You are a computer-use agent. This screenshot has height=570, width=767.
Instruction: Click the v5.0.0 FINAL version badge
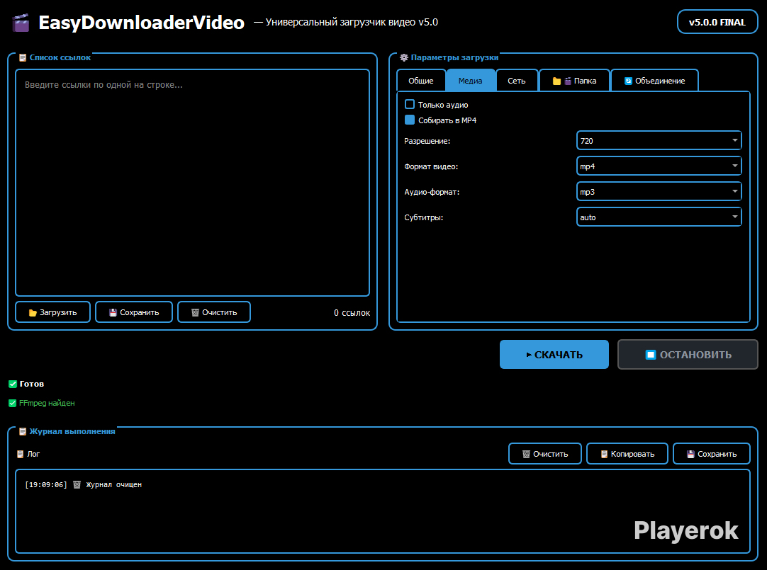[x=717, y=22]
